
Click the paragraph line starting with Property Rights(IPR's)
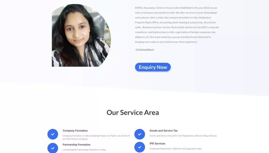point(175,23)
